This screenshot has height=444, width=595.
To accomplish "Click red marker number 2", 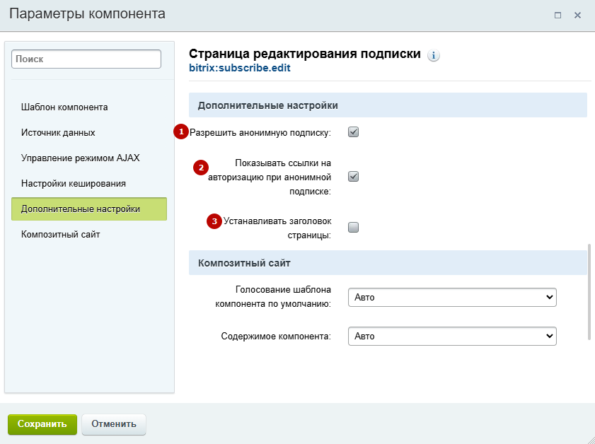I will 201,168.
